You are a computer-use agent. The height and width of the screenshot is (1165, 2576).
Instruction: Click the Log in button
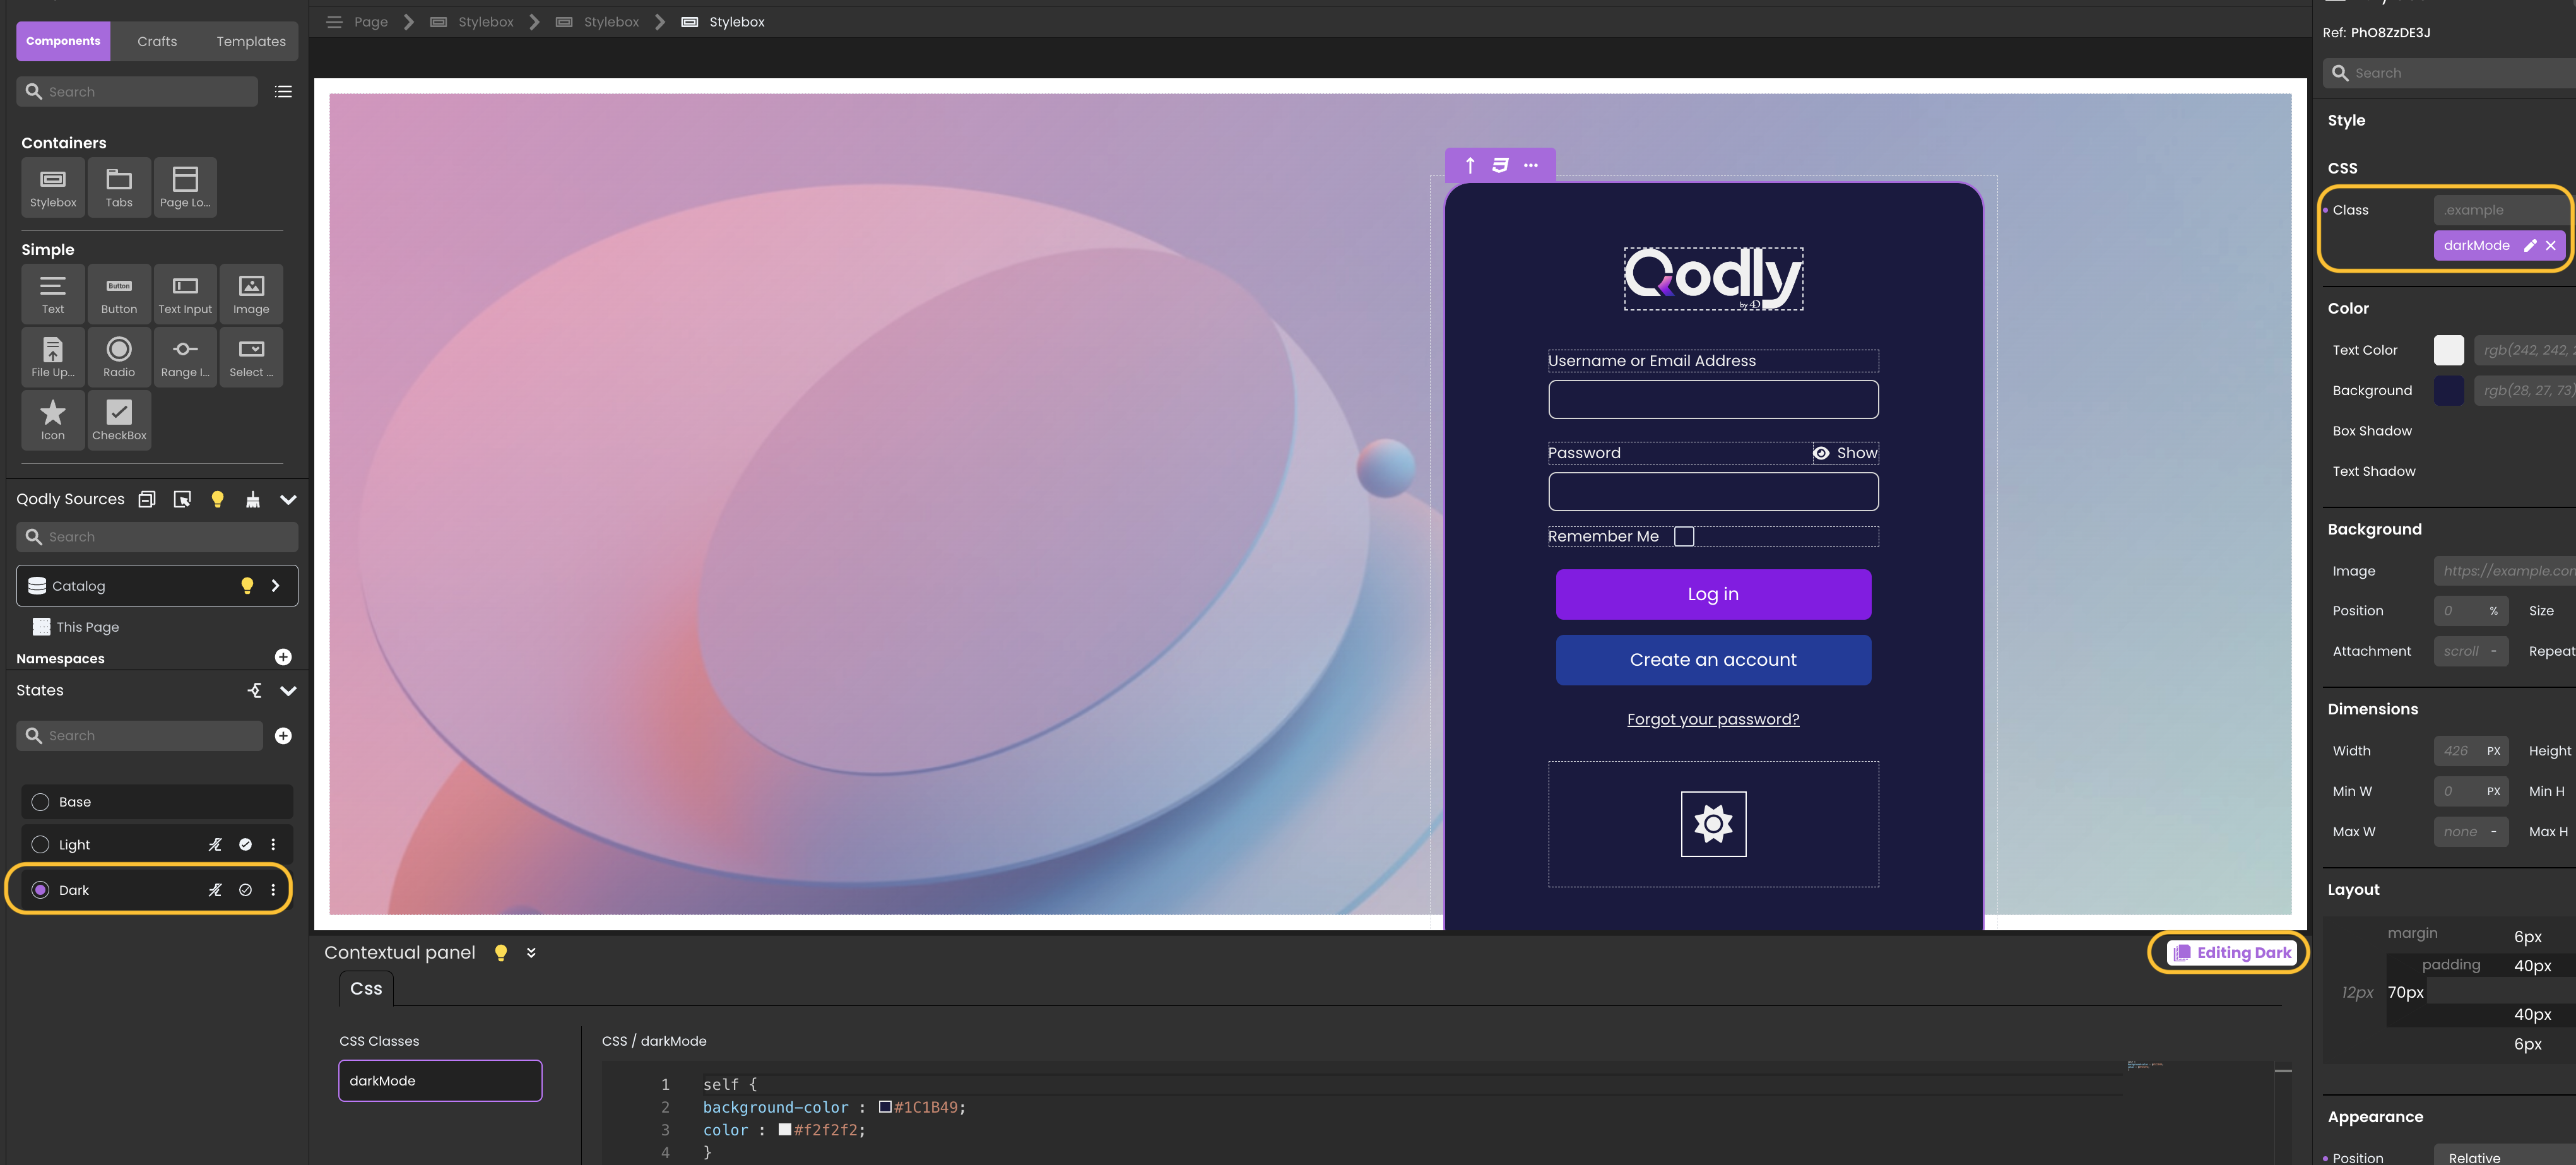click(1712, 594)
